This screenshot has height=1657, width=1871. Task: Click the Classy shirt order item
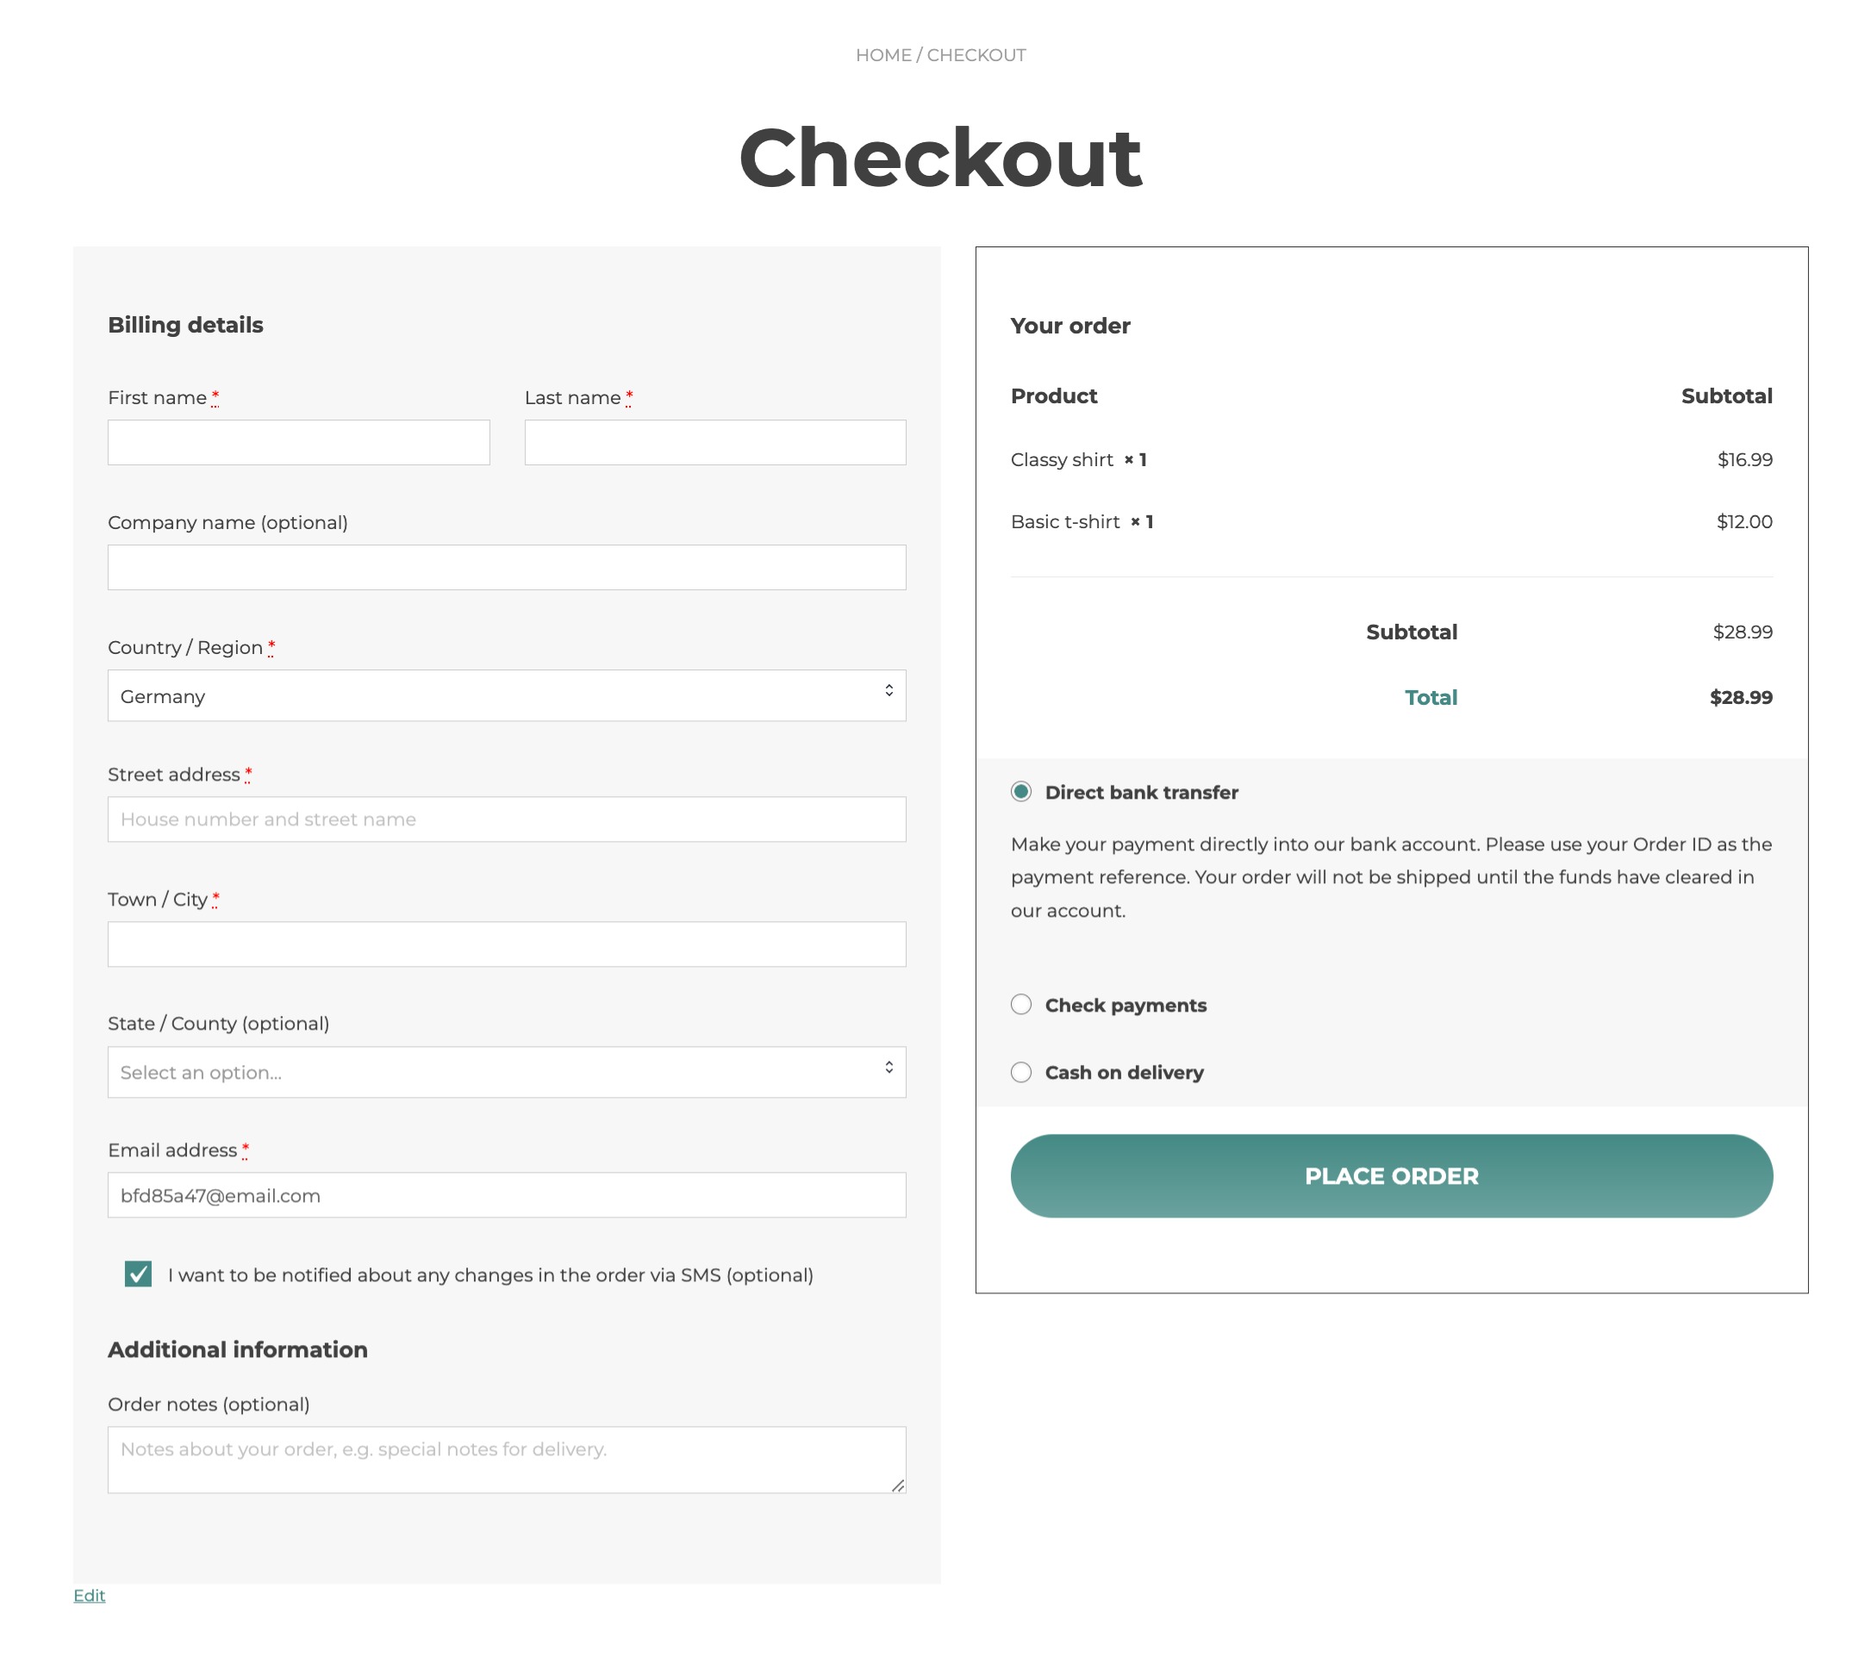[1062, 459]
